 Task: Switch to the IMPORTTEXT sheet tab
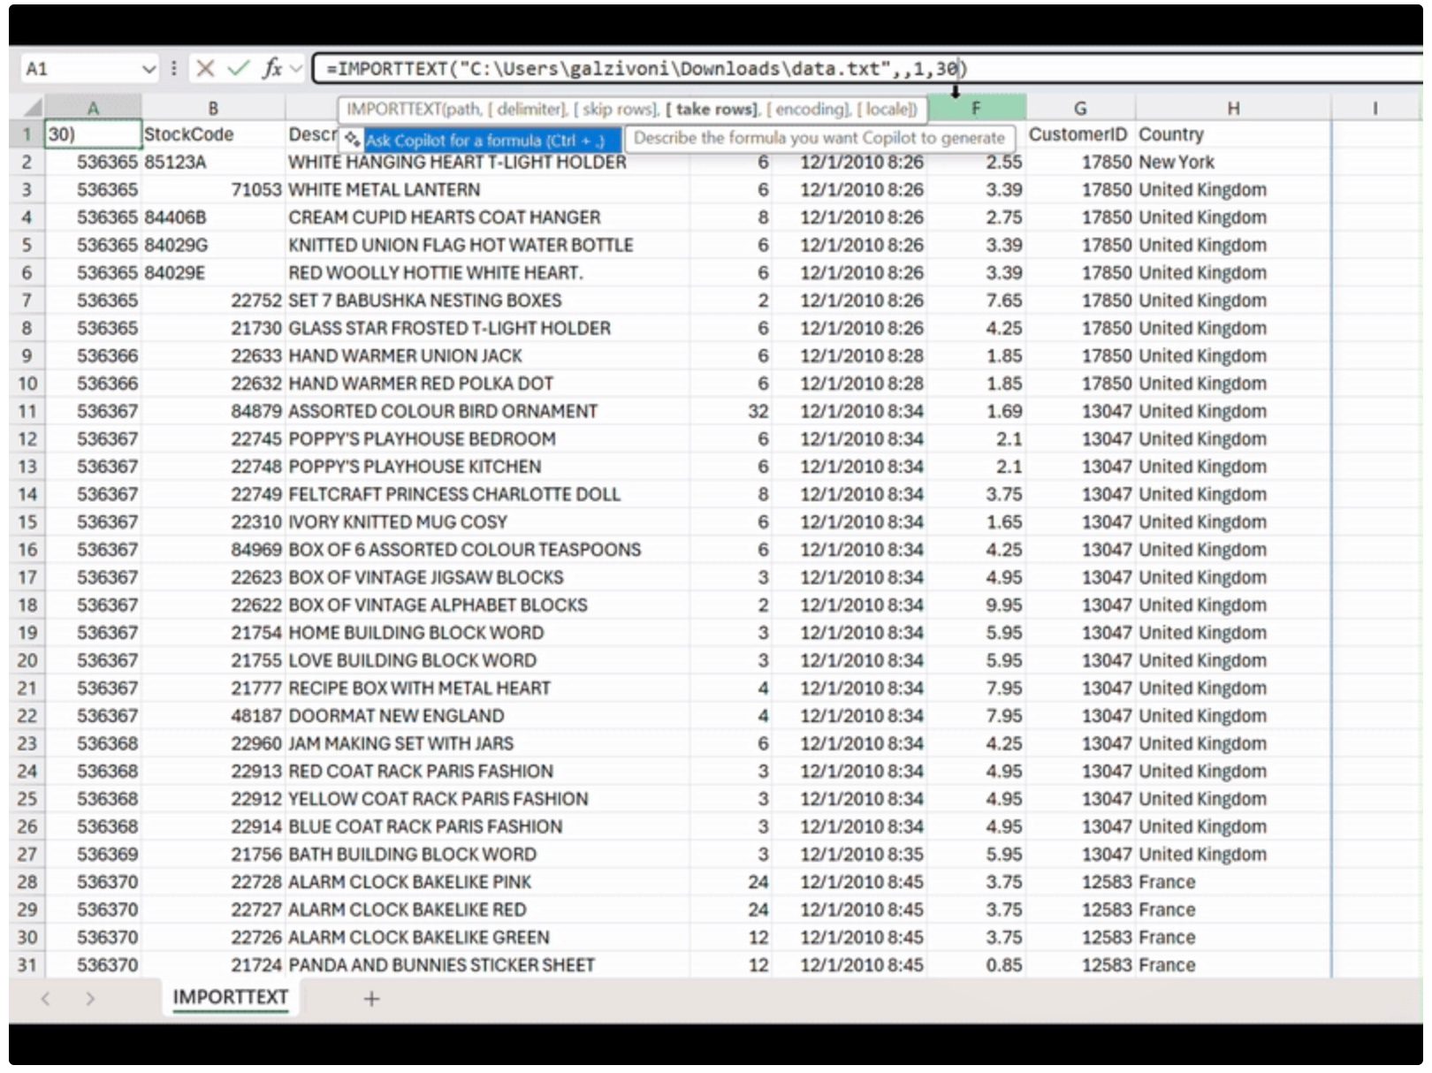tap(230, 997)
